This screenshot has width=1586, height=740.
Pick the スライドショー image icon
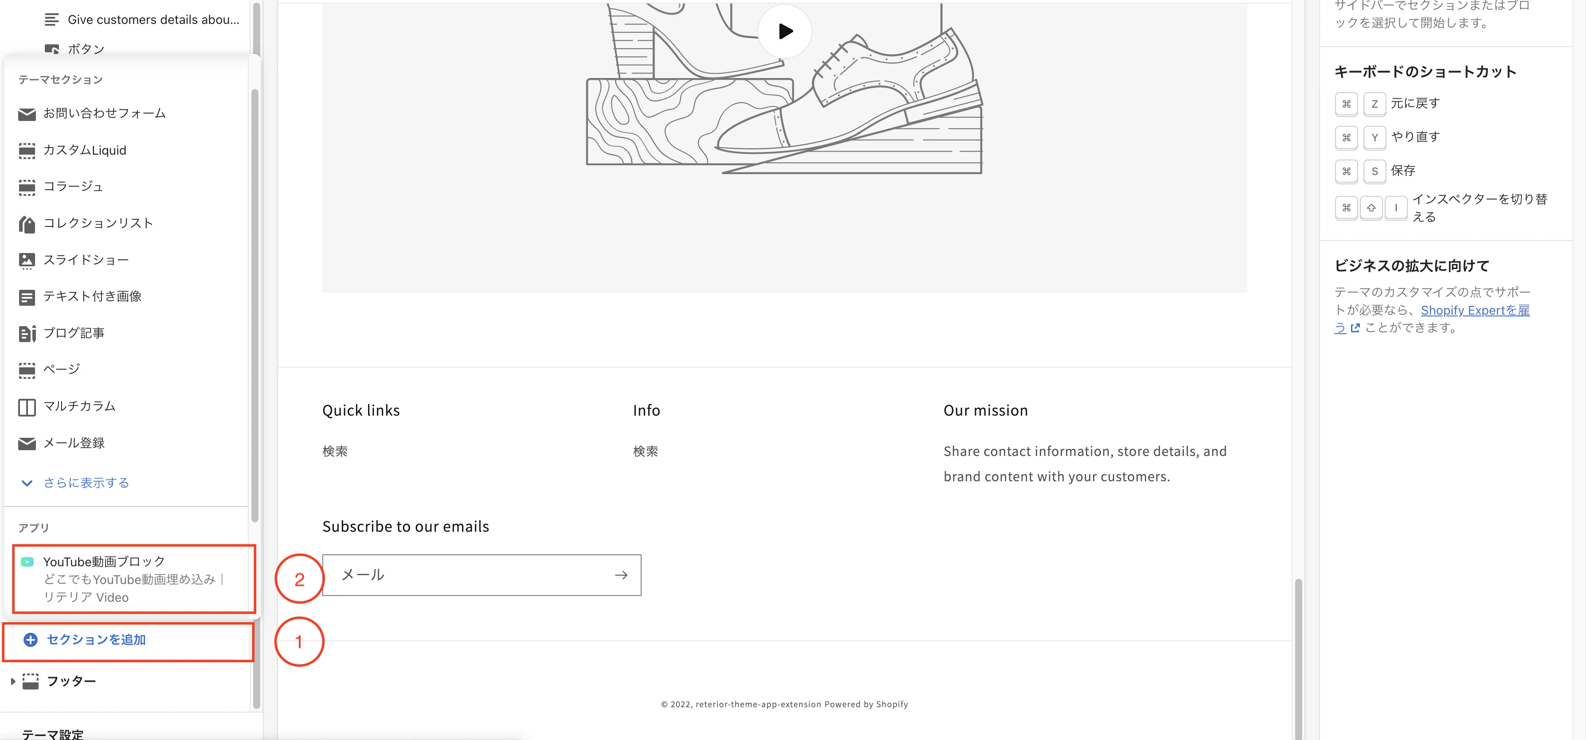[x=27, y=260]
